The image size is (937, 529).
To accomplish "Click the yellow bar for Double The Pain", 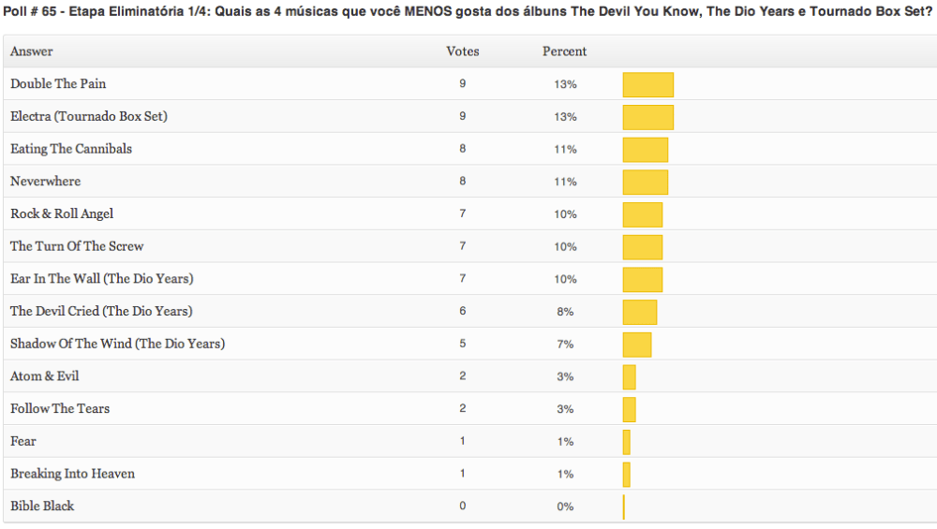I will (x=647, y=84).
